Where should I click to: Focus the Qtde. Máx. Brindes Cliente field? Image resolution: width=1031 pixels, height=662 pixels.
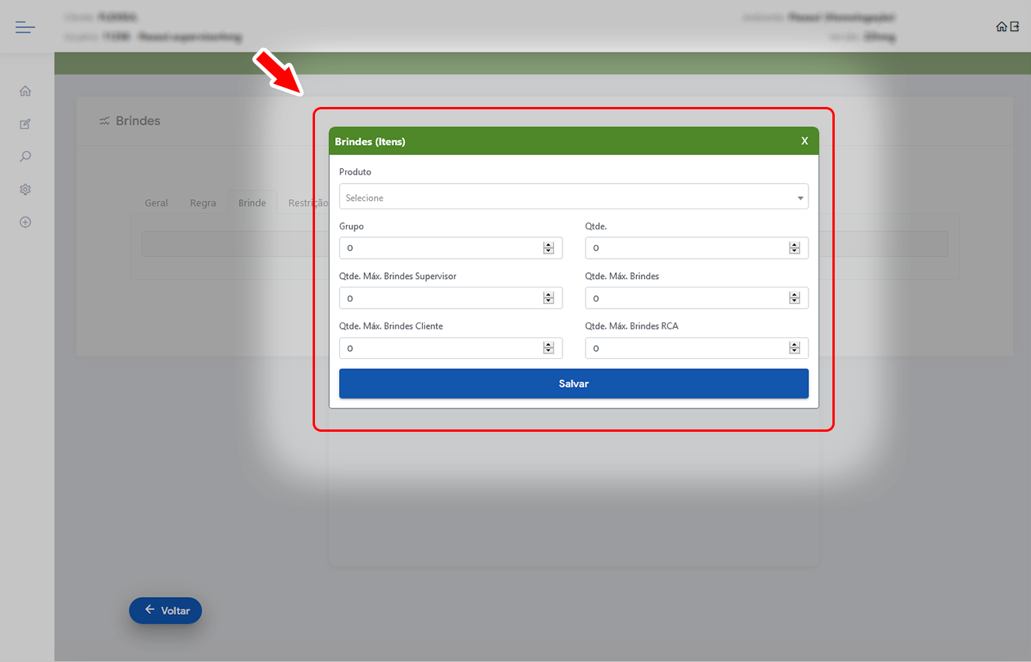click(450, 348)
